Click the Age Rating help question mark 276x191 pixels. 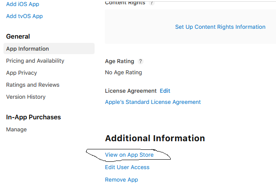141,61
